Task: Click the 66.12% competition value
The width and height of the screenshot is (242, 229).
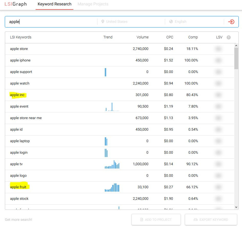Action: [192, 187]
